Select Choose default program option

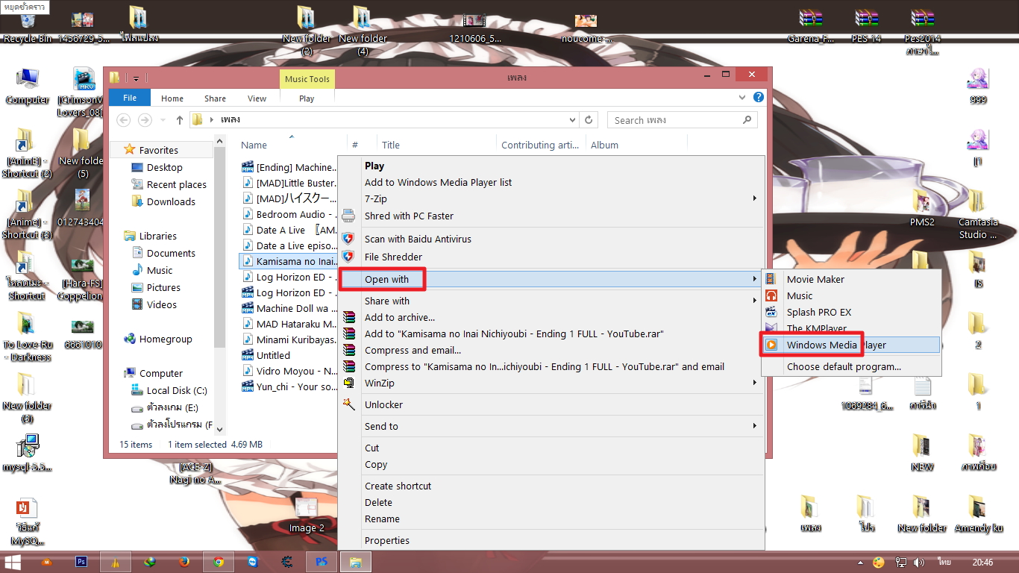click(x=844, y=366)
